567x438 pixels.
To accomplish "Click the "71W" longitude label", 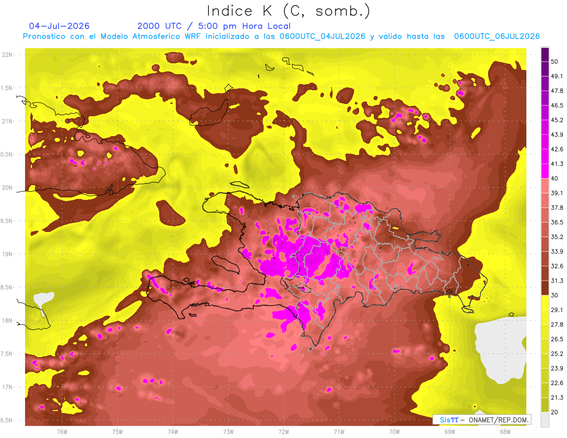I will coord(339,432).
